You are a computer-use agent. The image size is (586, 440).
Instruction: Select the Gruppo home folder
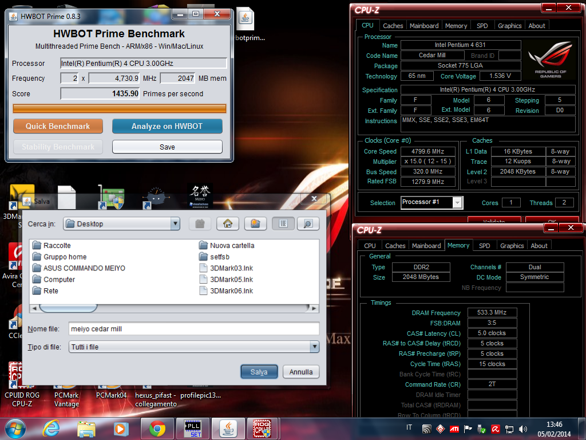60,257
